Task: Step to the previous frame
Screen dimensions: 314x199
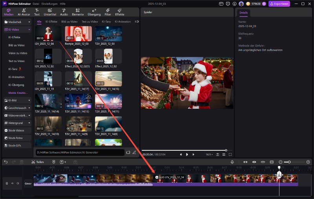Action: tap(181, 155)
